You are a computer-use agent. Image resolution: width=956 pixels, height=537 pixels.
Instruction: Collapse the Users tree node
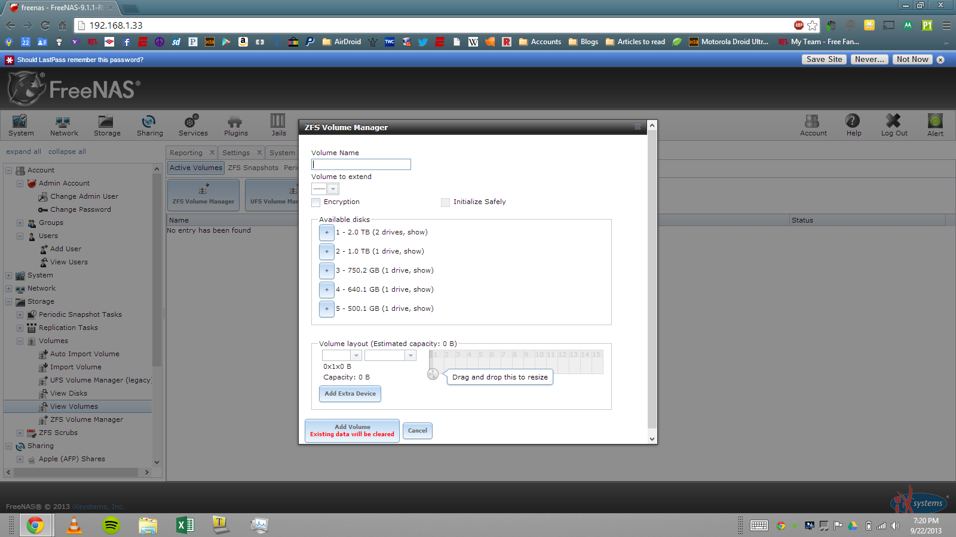[x=20, y=236]
